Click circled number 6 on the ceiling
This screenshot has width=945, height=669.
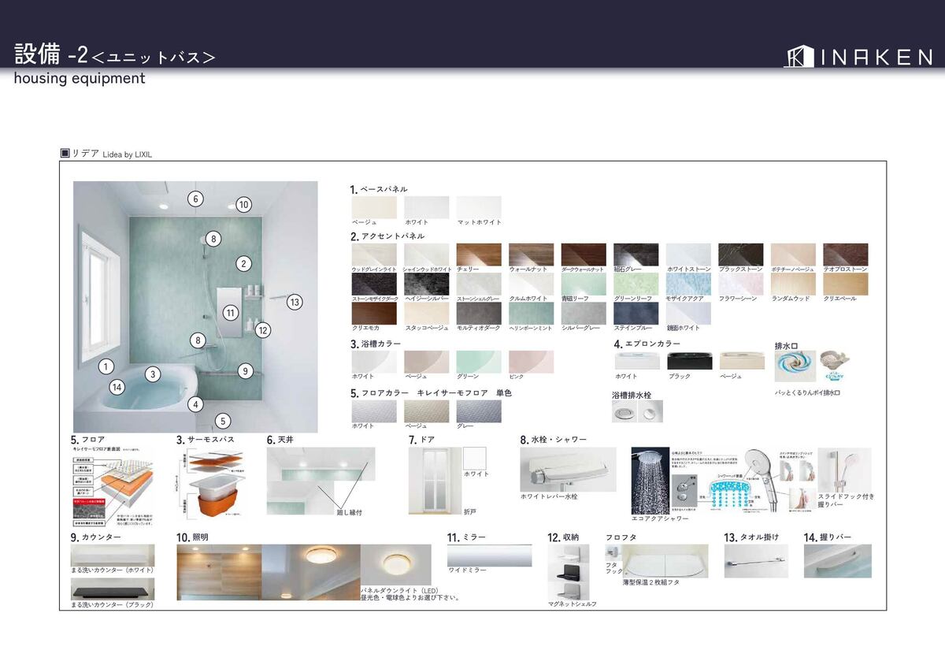click(x=195, y=199)
